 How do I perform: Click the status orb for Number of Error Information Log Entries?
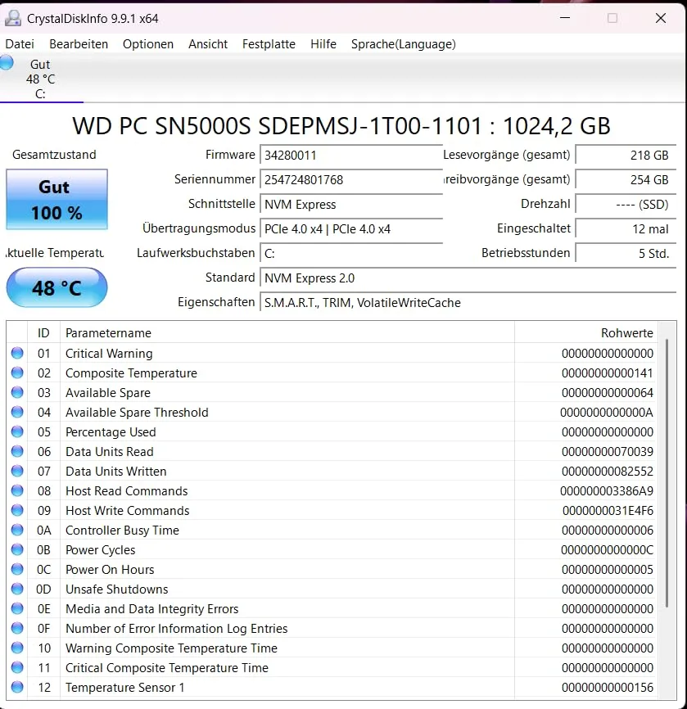point(17,628)
